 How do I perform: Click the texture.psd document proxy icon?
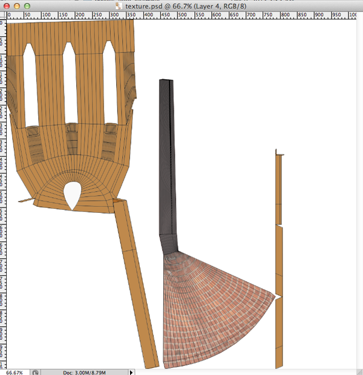pyautogui.click(x=119, y=5)
